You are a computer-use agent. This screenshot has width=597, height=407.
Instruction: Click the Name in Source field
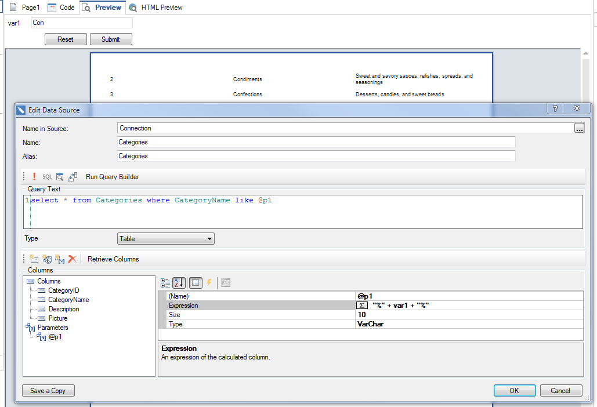[x=345, y=128]
